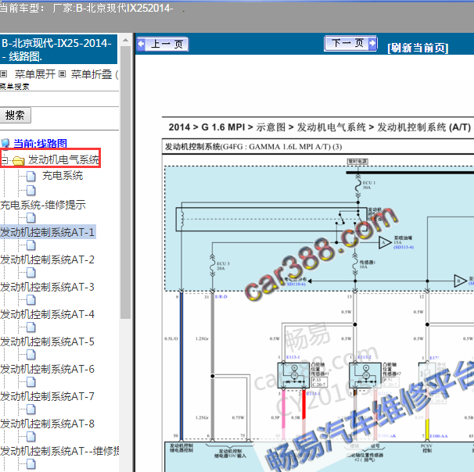The width and height of the screenshot is (474, 472).
Task: Click the sidebar scrollbar up arrow
Action: pos(125,40)
